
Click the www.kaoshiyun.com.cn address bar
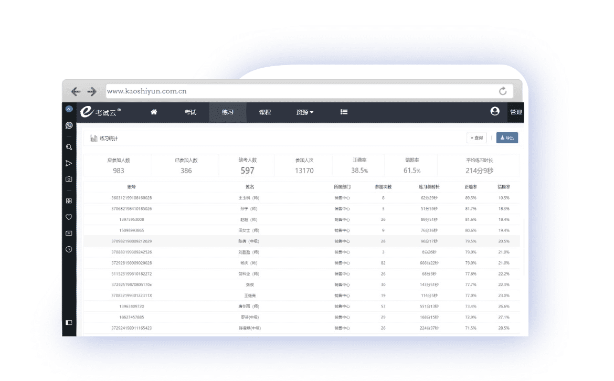(309, 91)
